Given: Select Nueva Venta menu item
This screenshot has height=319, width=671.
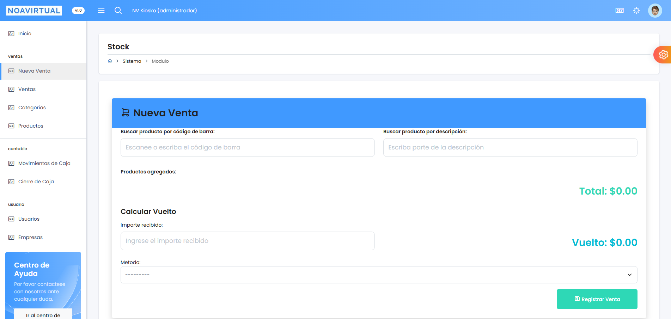Looking at the screenshot, I should pyautogui.click(x=43, y=71).
